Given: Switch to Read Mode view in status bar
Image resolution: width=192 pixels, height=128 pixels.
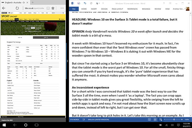Looking at the screenshot, I should (149, 120).
